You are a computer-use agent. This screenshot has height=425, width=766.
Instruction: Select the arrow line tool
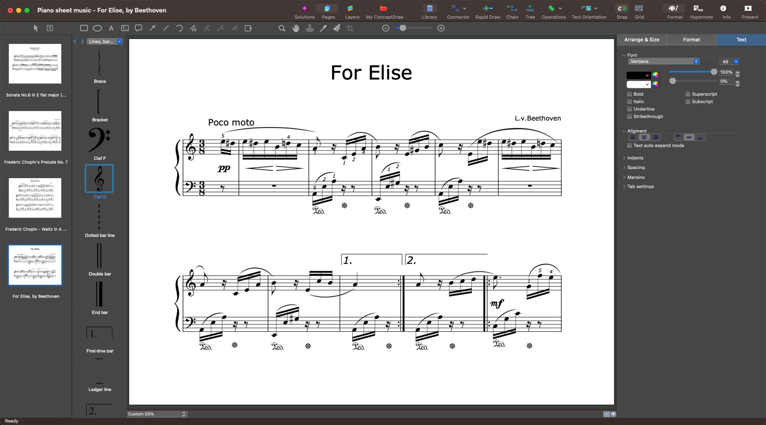click(152, 28)
